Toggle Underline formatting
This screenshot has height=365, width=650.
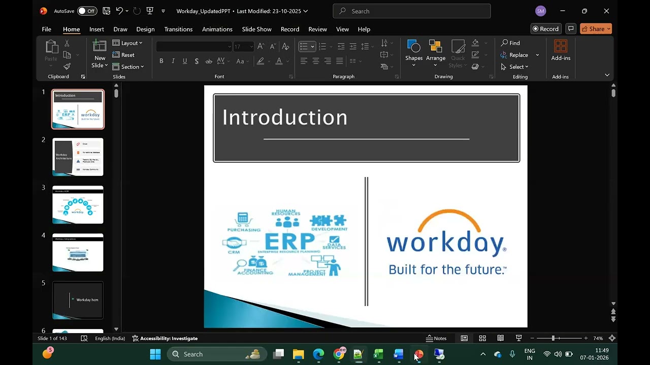185,61
